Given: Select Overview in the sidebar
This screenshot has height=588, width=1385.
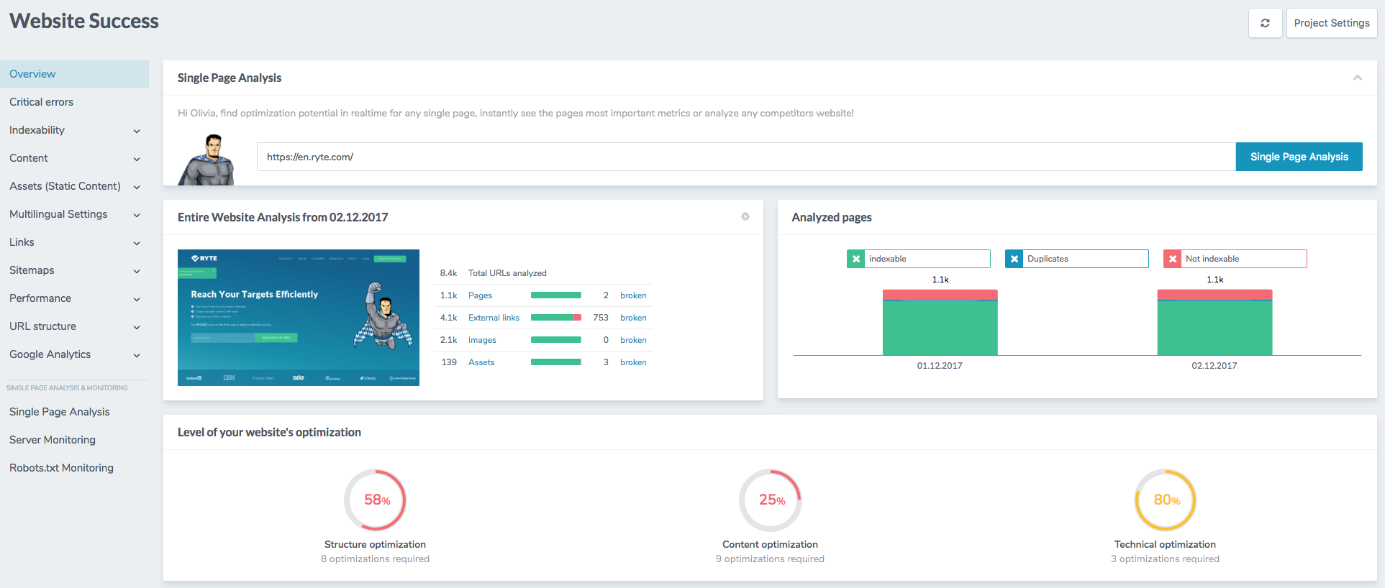Looking at the screenshot, I should coord(74,74).
